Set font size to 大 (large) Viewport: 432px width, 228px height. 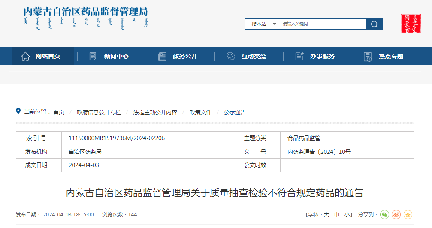tap(326, 215)
